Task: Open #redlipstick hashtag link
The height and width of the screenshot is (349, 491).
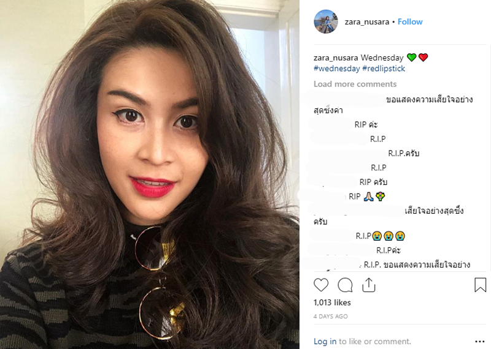Action: (x=384, y=69)
